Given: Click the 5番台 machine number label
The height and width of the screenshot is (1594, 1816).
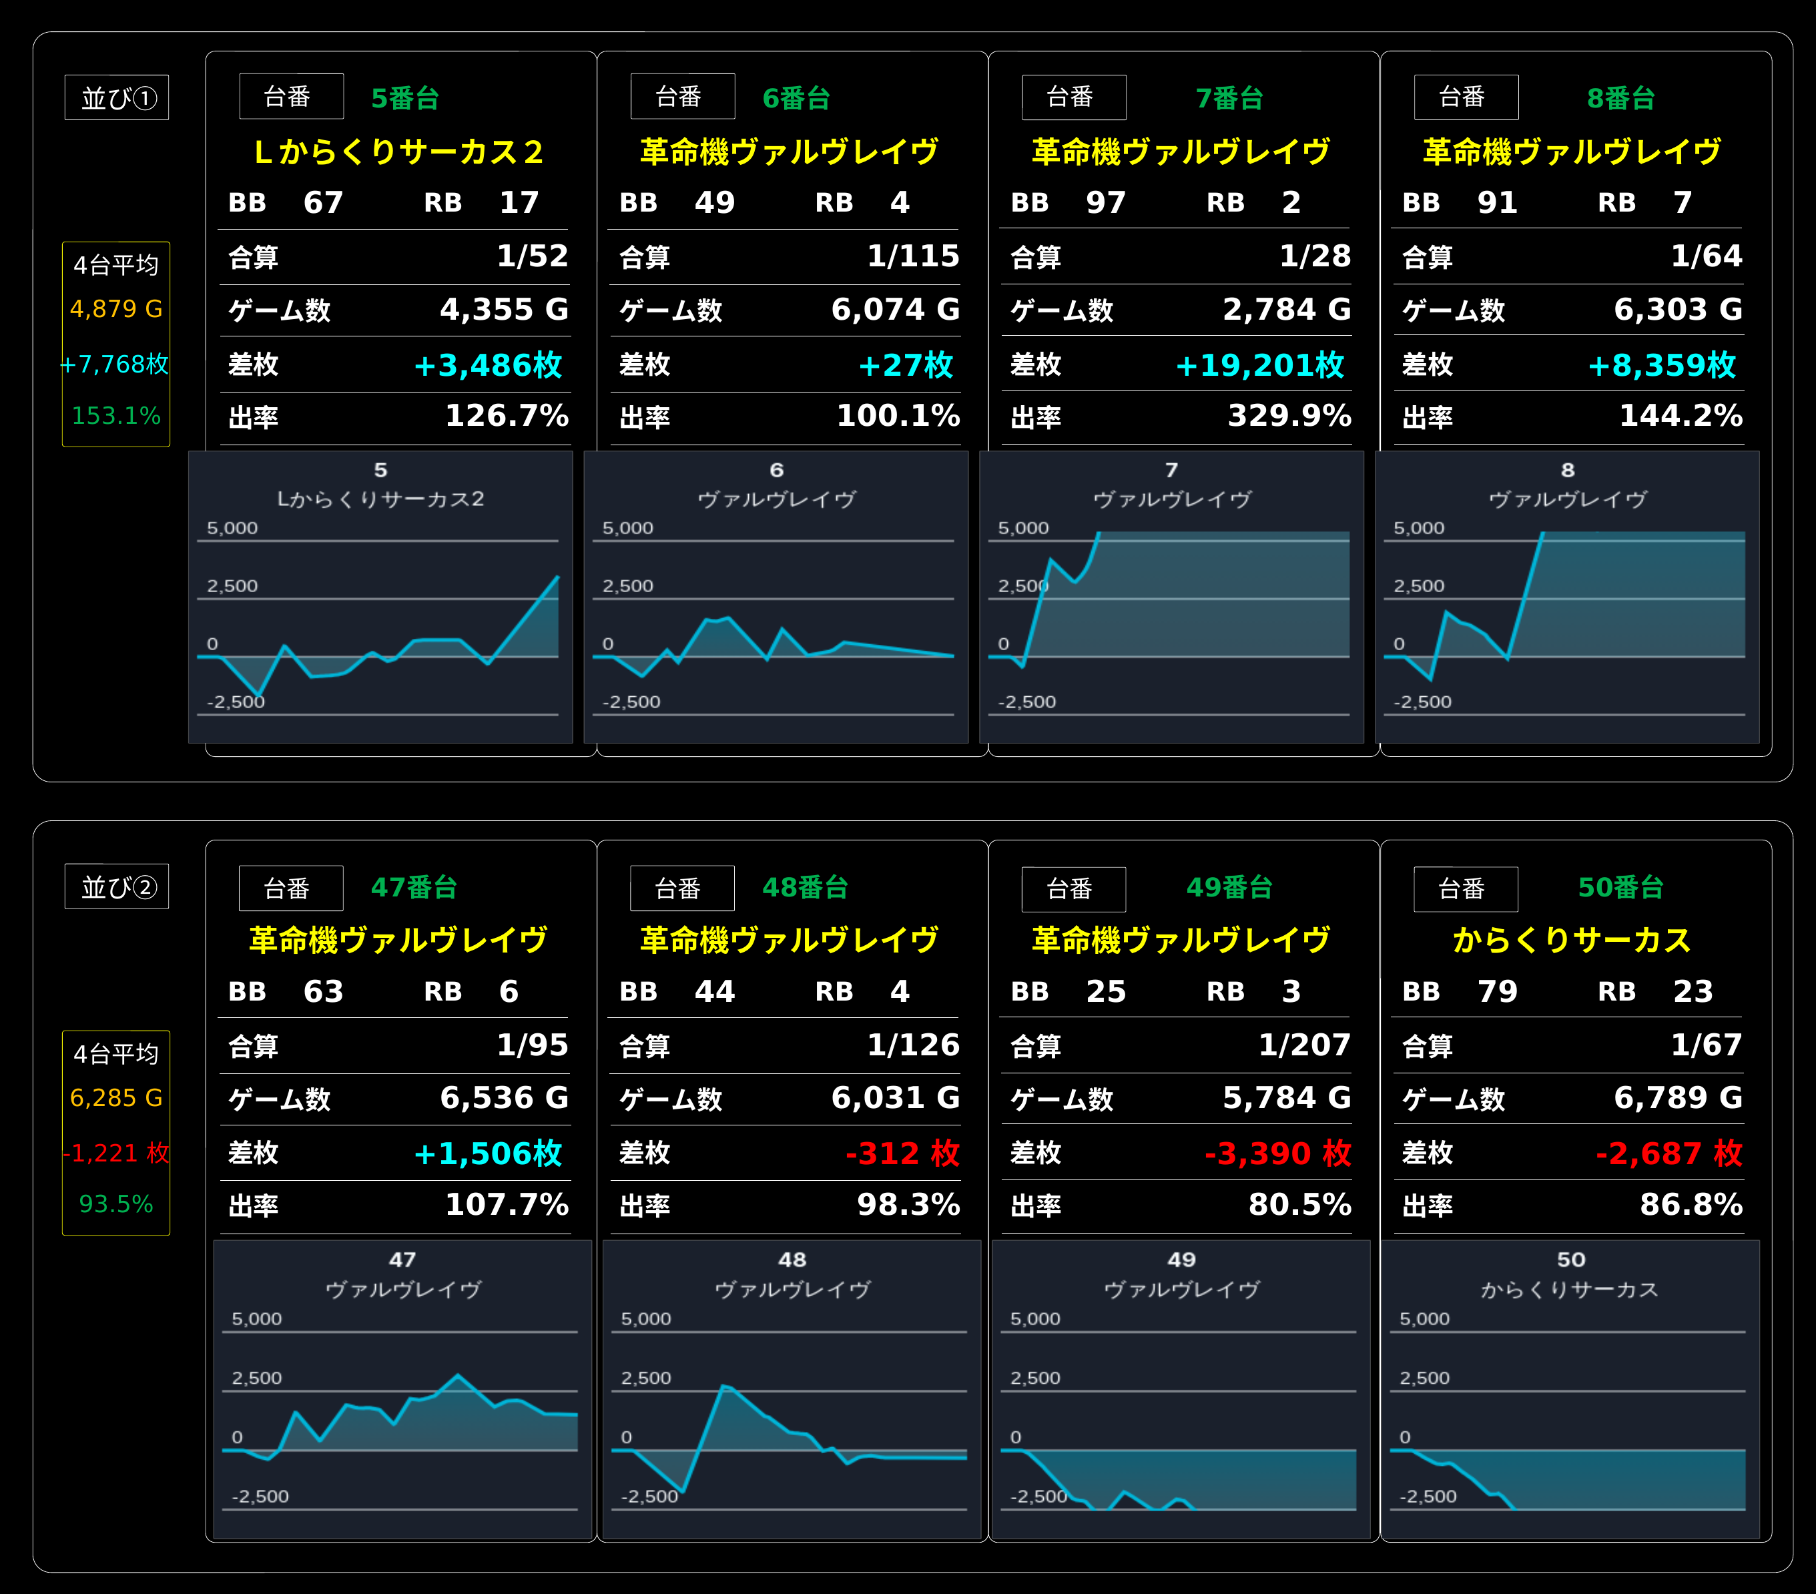Looking at the screenshot, I should coord(405,97).
